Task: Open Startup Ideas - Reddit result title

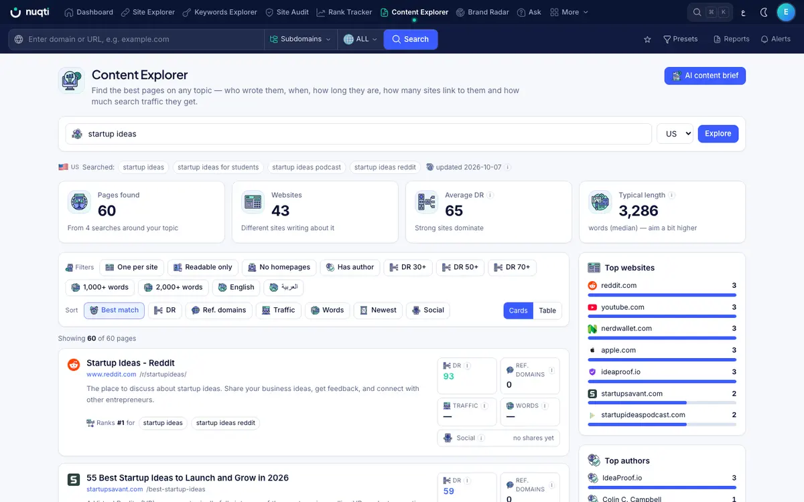Action: point(131,363)
